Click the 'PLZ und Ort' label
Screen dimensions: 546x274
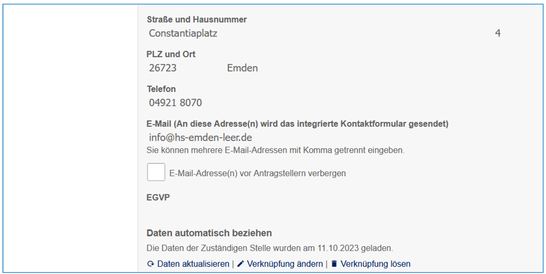coord(171,54)
